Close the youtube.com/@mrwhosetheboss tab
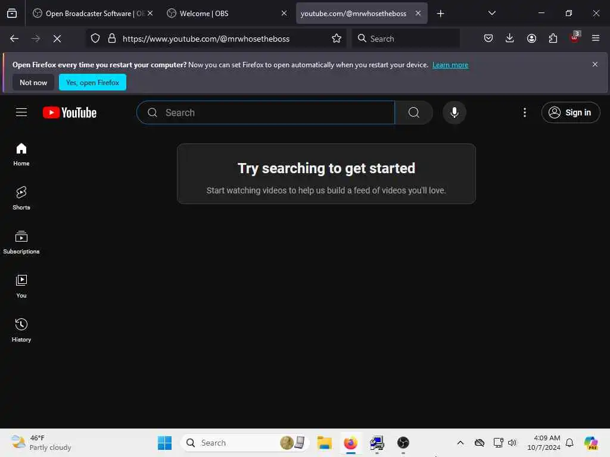The image size is (610, 457). [x=418, y=13]
